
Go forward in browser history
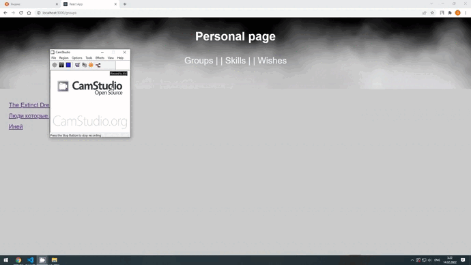(x=13, y=13)
